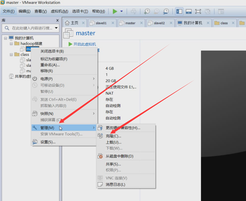Screen dimensions: 246x201
Task: Open the 虚拟机(M) menu
Action: [x=60, y=11]
